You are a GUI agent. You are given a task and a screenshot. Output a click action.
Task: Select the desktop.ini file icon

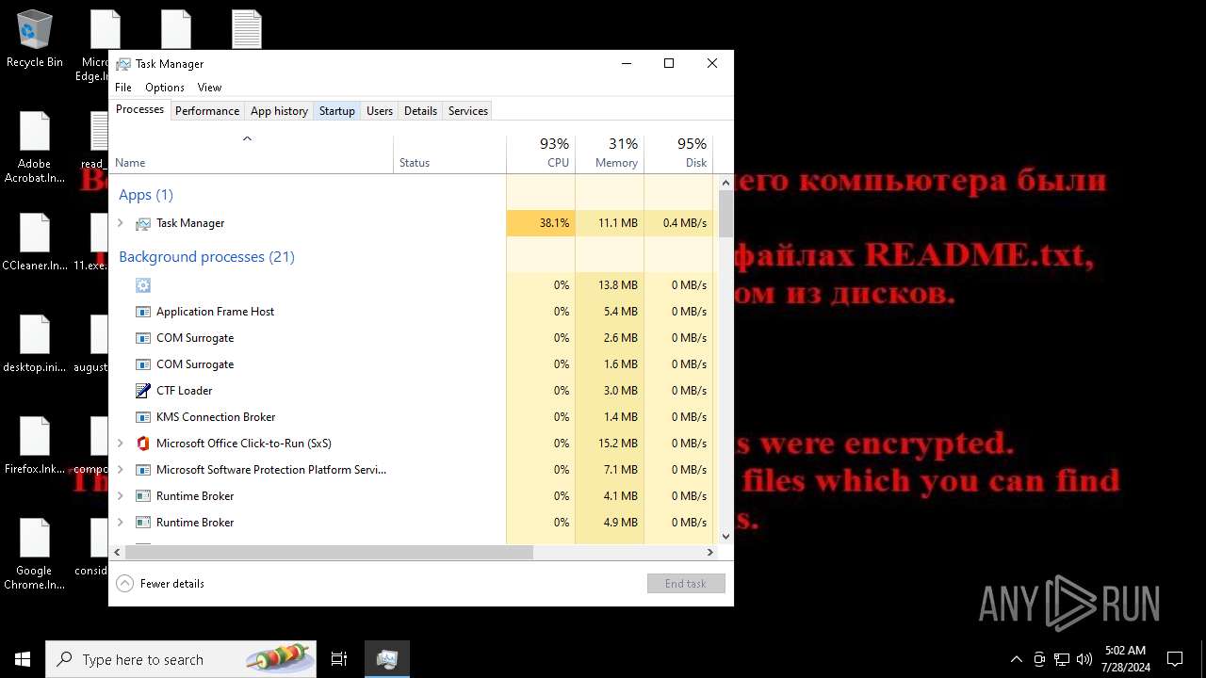35,334
